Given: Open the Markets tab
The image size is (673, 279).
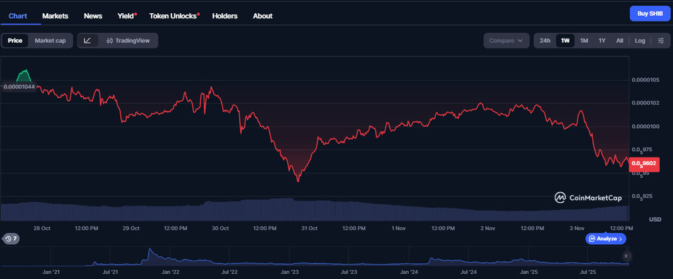Looking at the screenshot, I should pyautogui.click(x=55, y=16).
